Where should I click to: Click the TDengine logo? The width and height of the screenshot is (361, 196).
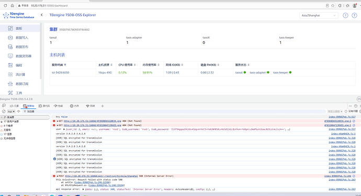click(18, 15)
